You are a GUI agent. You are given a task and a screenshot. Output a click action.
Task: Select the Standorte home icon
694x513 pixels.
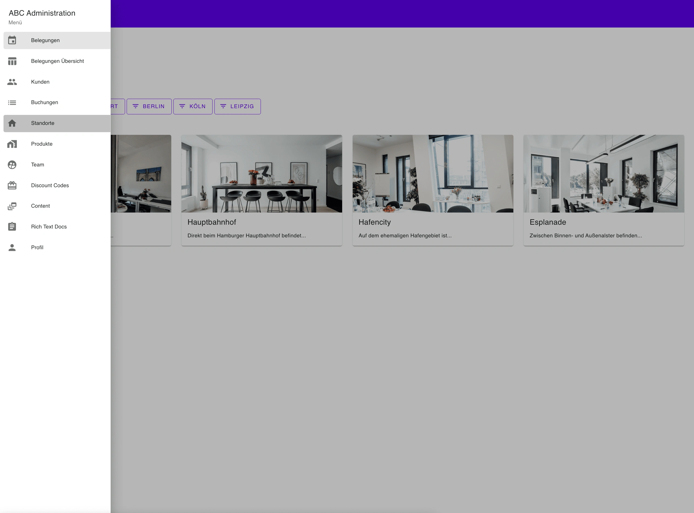(12, 124)
